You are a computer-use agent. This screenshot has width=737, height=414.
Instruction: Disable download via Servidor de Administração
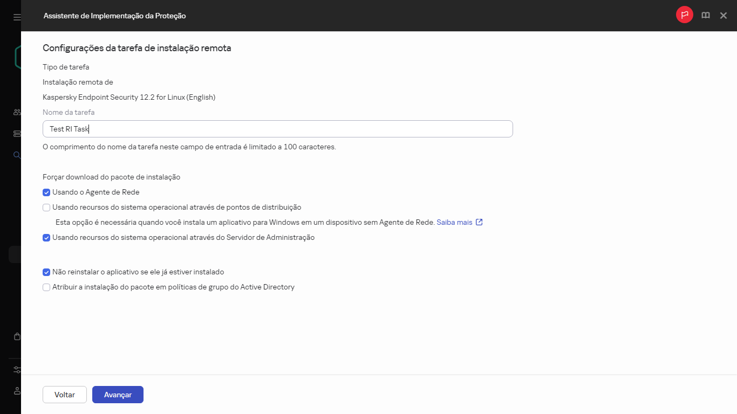[46, 237]
